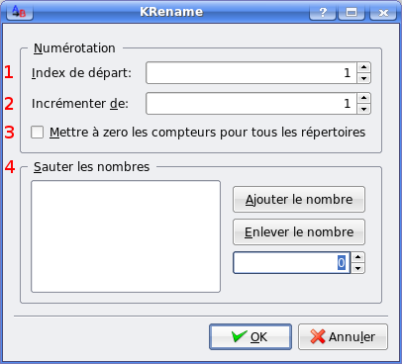Screen dimensions: 402x364
Task: Click the KRename app icon in title bar
Action: pos(19,12)
